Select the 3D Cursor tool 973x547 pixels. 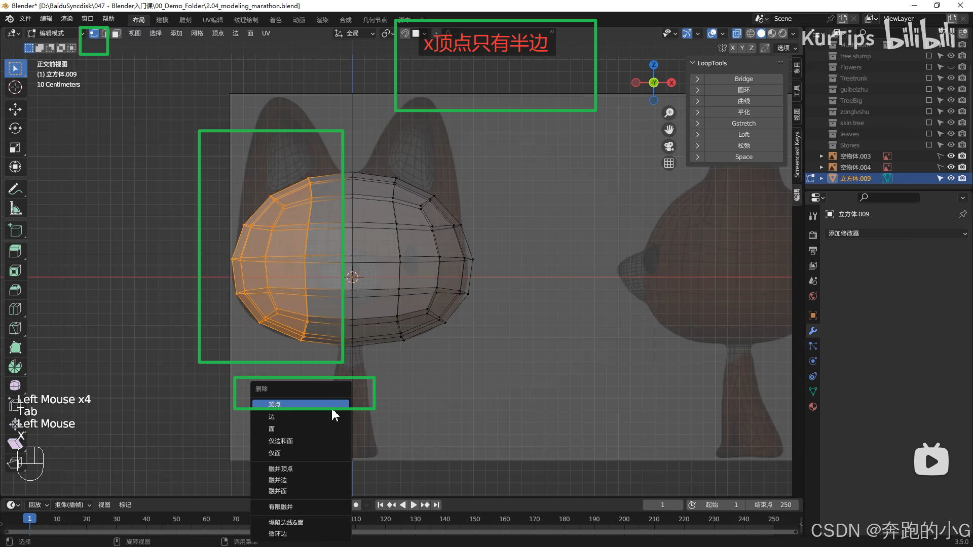click(15, 87)
